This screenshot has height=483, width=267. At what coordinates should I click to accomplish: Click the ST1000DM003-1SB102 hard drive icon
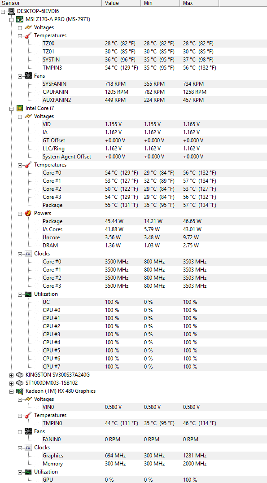20,383
